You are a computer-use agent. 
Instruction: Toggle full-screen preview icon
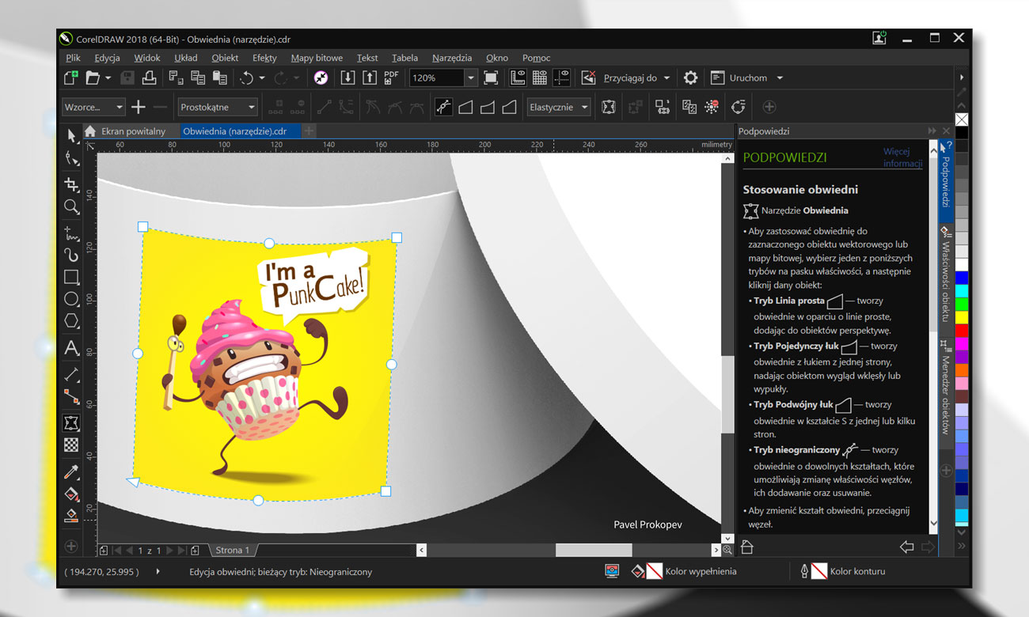click(x=491, y=78)
